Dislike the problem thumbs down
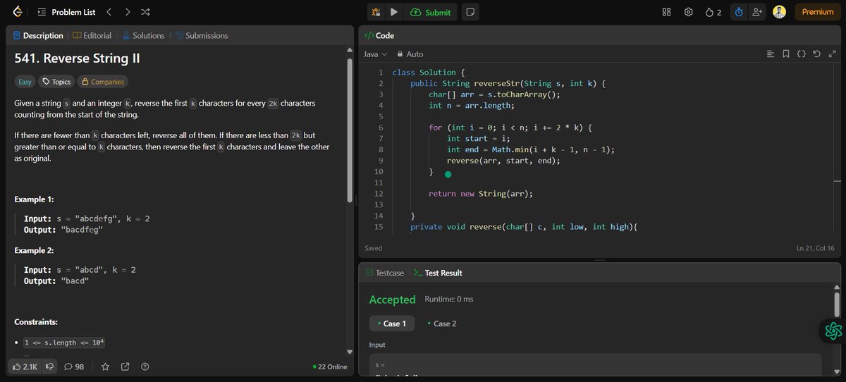This screenshot has width=846, height=382. pyautogui.click(x=49, y=366)
